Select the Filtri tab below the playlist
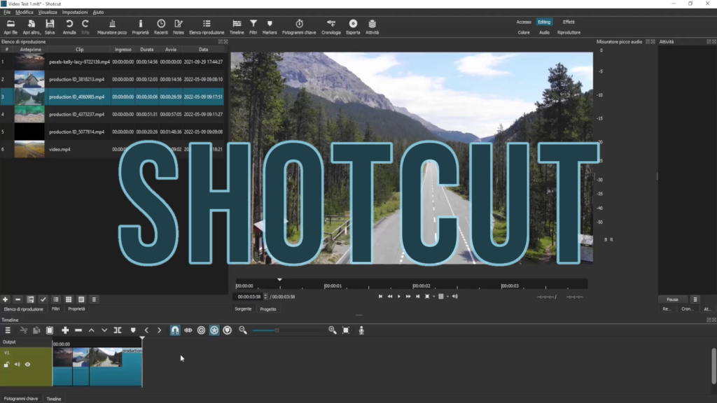The image size is (717, 403). point(56,309)
